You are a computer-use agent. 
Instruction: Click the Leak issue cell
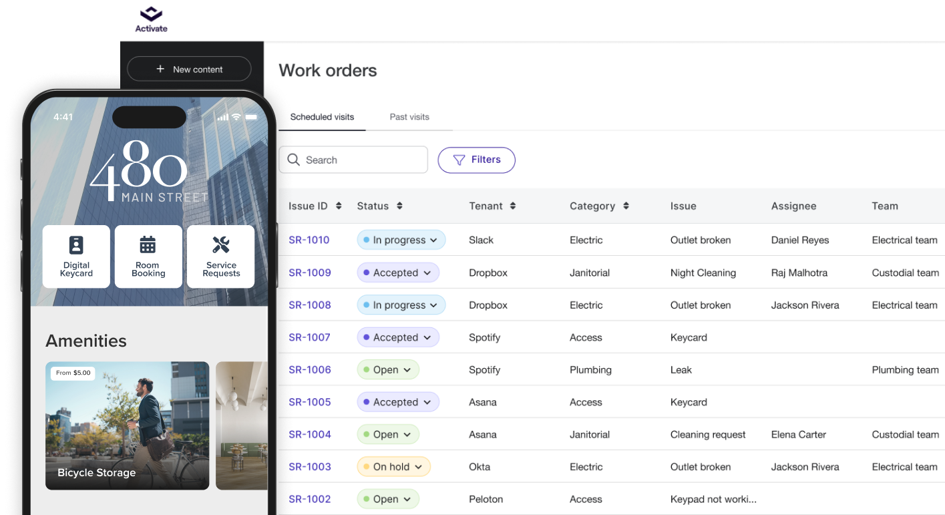(681, 369)
